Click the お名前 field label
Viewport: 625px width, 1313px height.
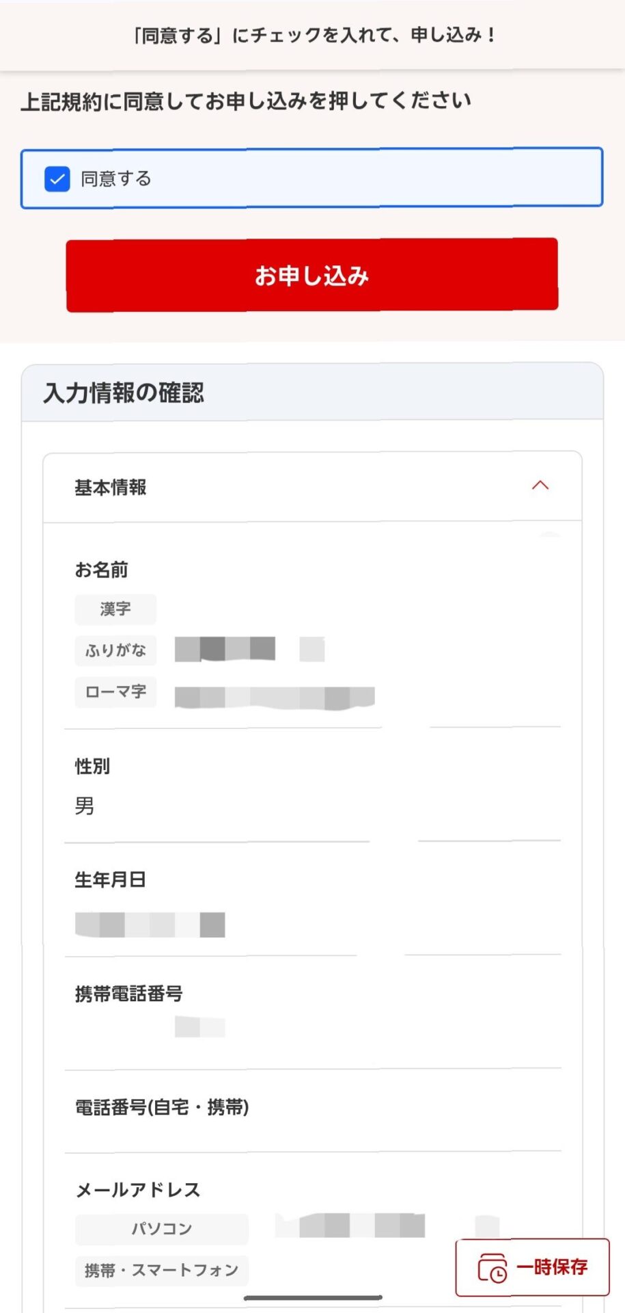(101, 570)
